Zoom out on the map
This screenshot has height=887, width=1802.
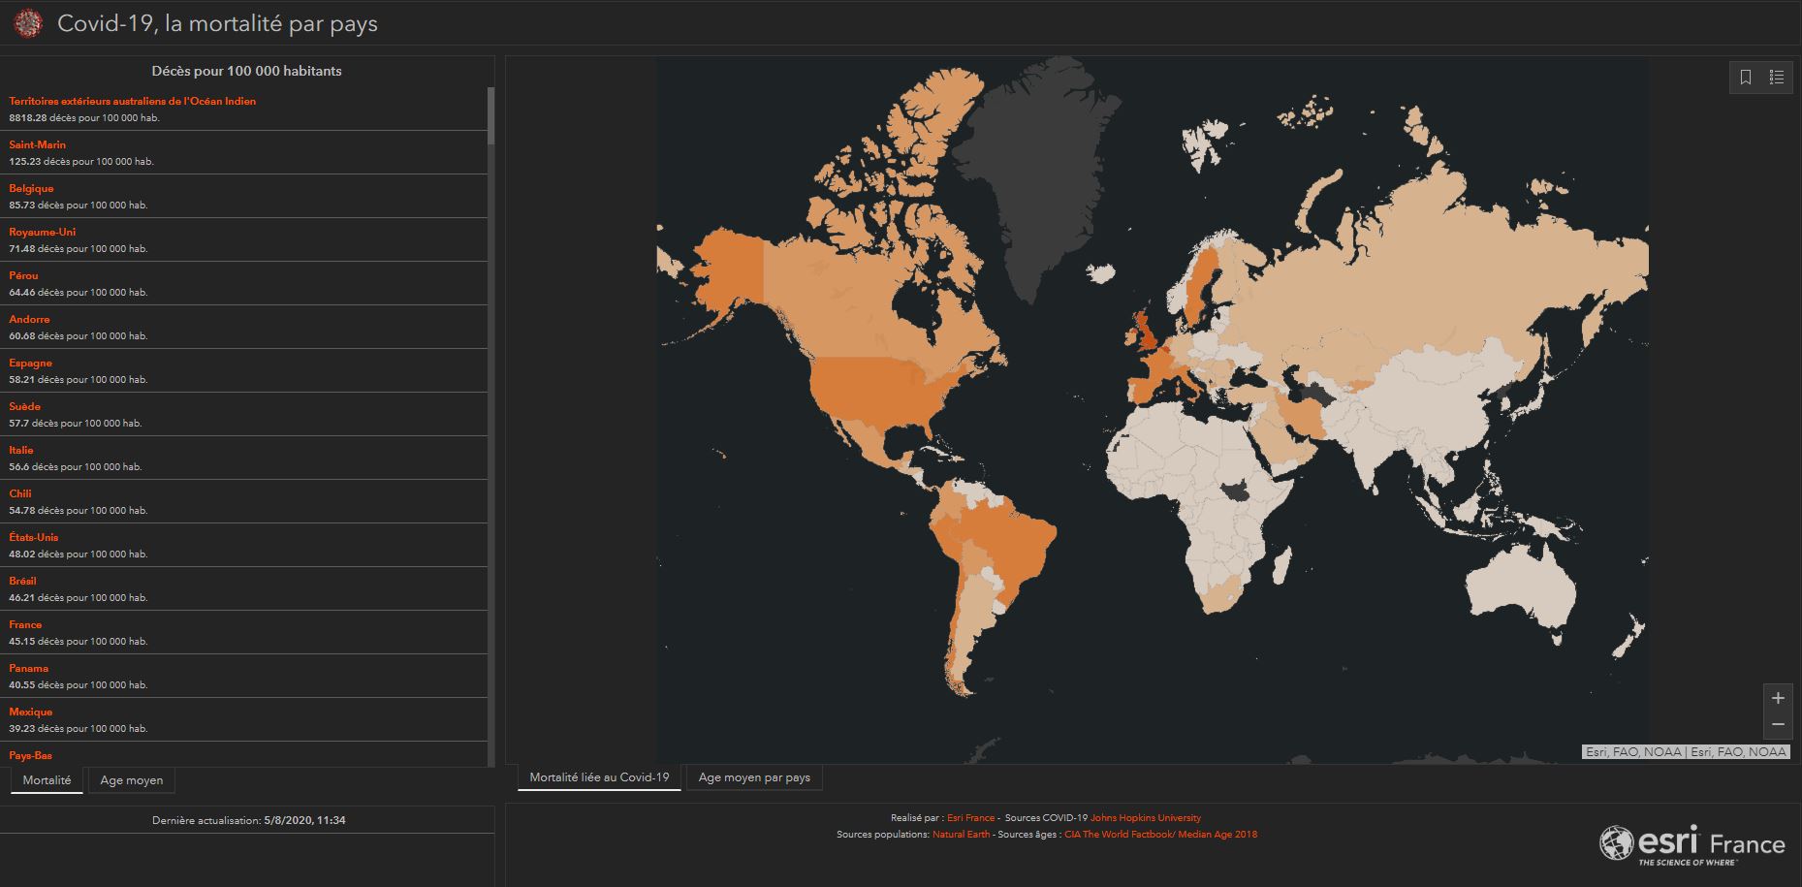(1777, 724)
